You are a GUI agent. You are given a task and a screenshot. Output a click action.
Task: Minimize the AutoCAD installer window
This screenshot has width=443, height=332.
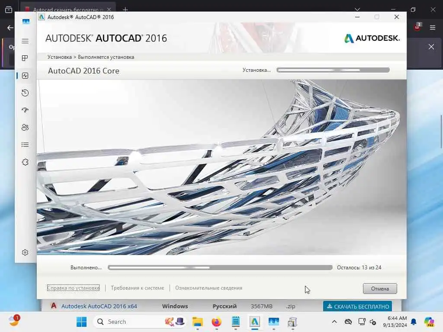(x=357, y=17)
